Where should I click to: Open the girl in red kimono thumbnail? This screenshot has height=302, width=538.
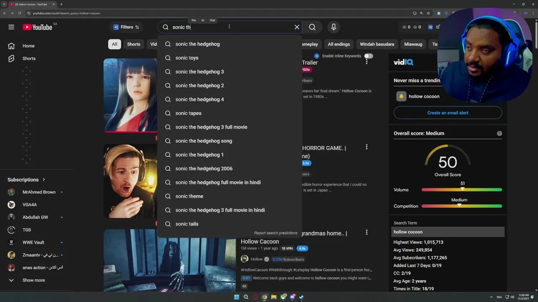(131, 95)
